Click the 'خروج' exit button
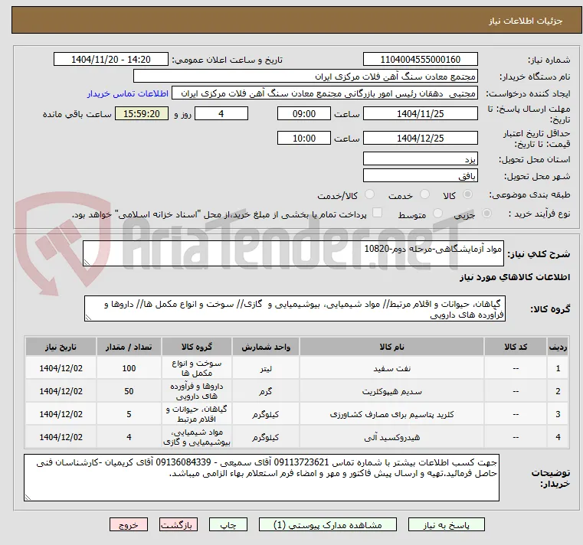The height and width of the screenshot is (545, 583). 129,524
